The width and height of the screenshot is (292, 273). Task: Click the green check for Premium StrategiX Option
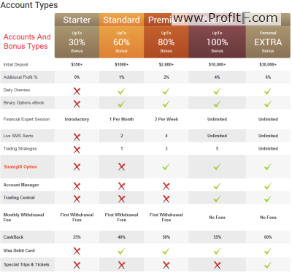(166, 166)
